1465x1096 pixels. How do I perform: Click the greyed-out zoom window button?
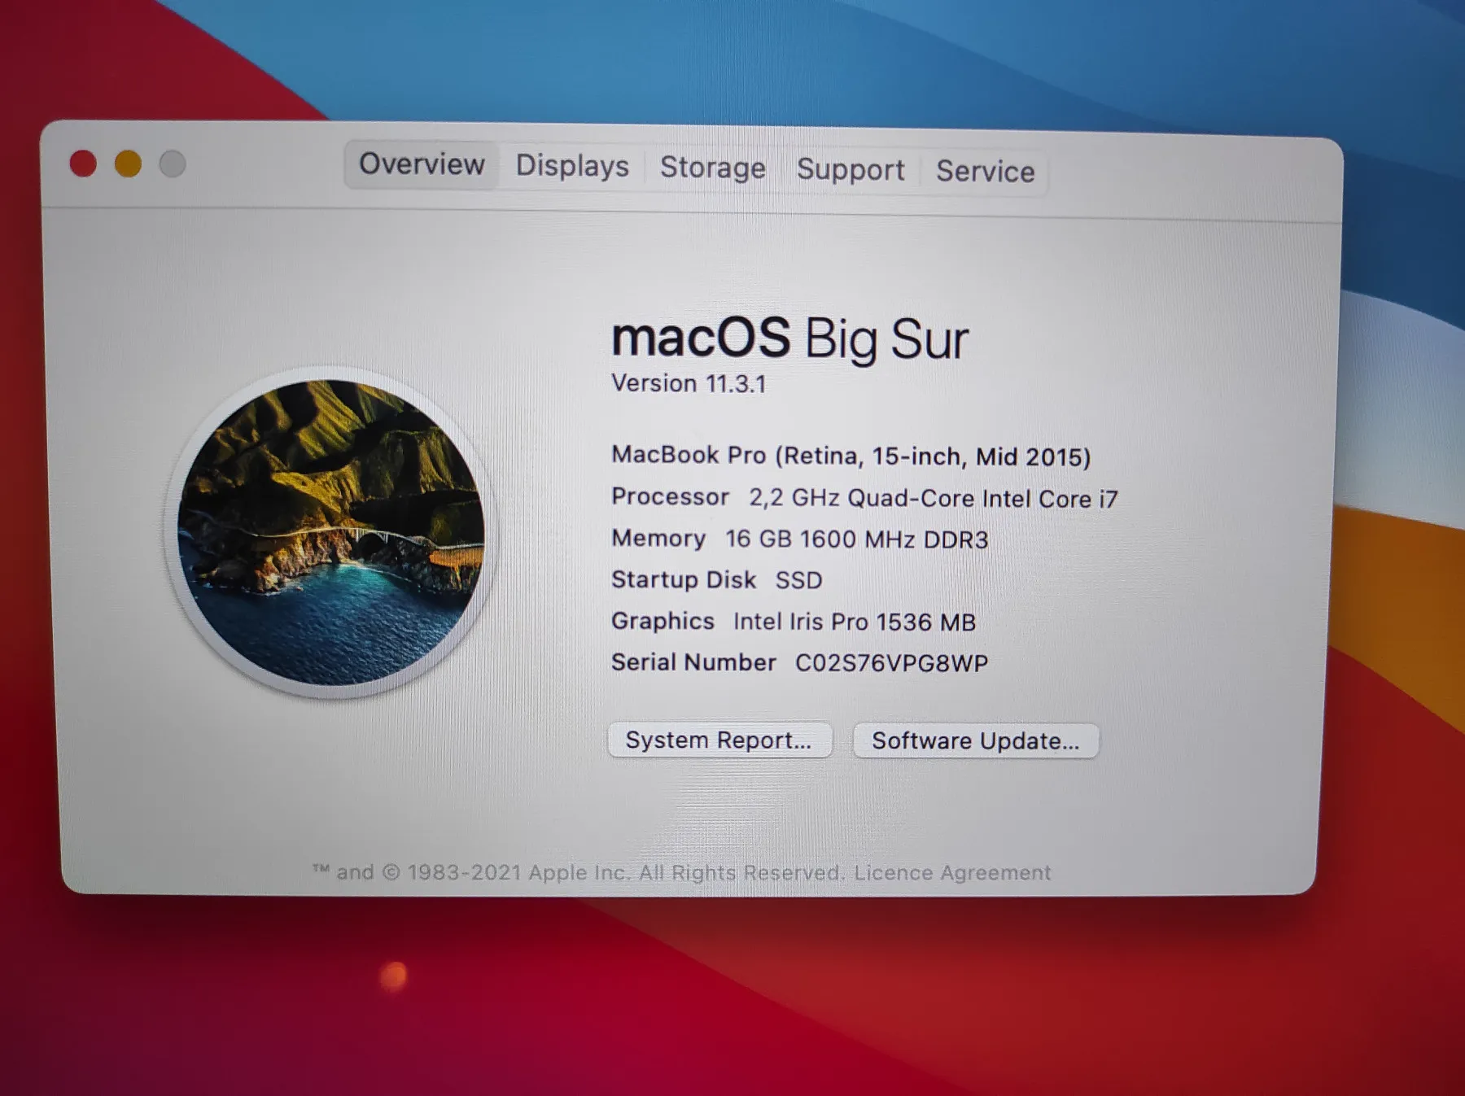(173, 164)
